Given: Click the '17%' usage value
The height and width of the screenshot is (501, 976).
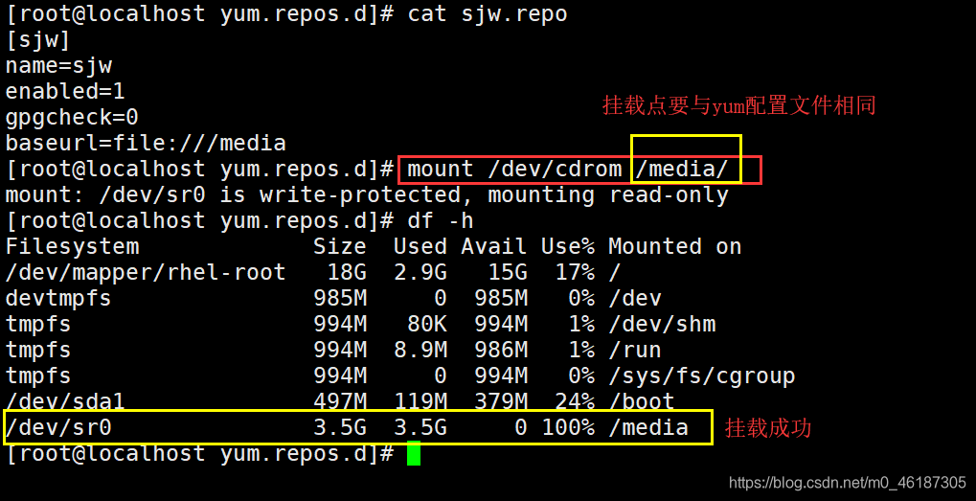Looking at the screenshot, I should tap(574, 273).
